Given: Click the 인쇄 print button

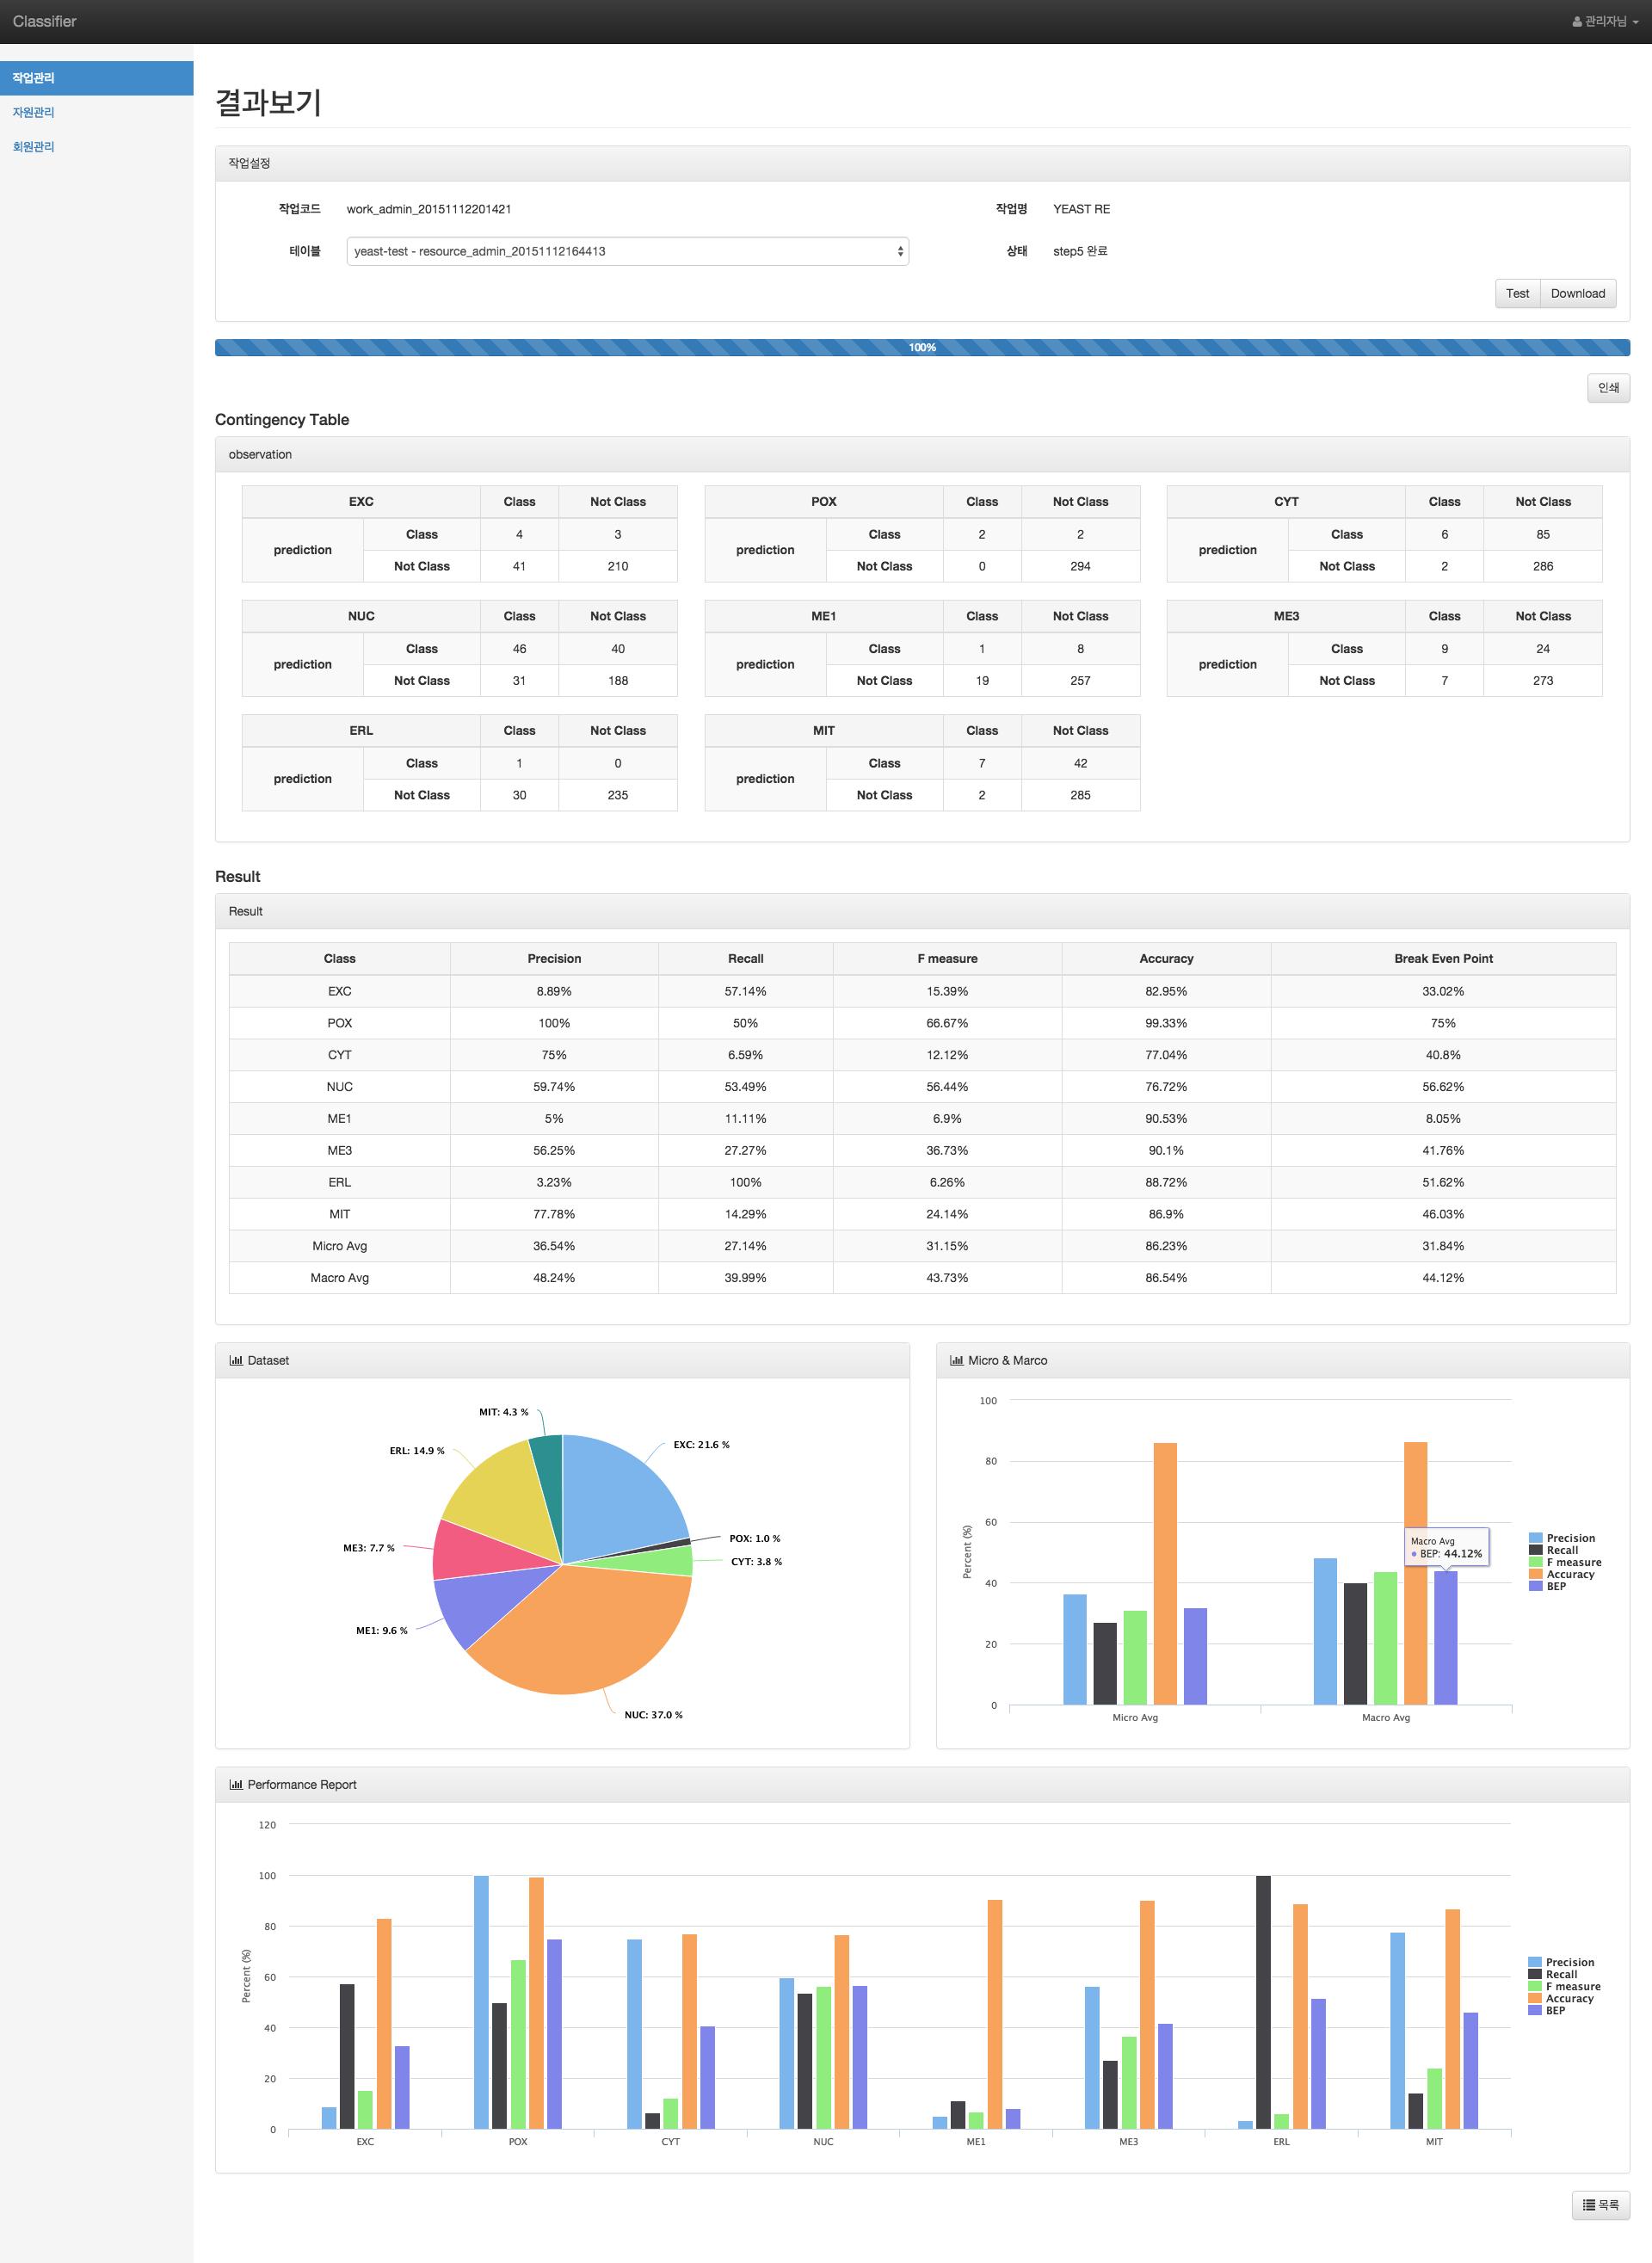Looking at the screenshot, I should tap(1608, 387).
